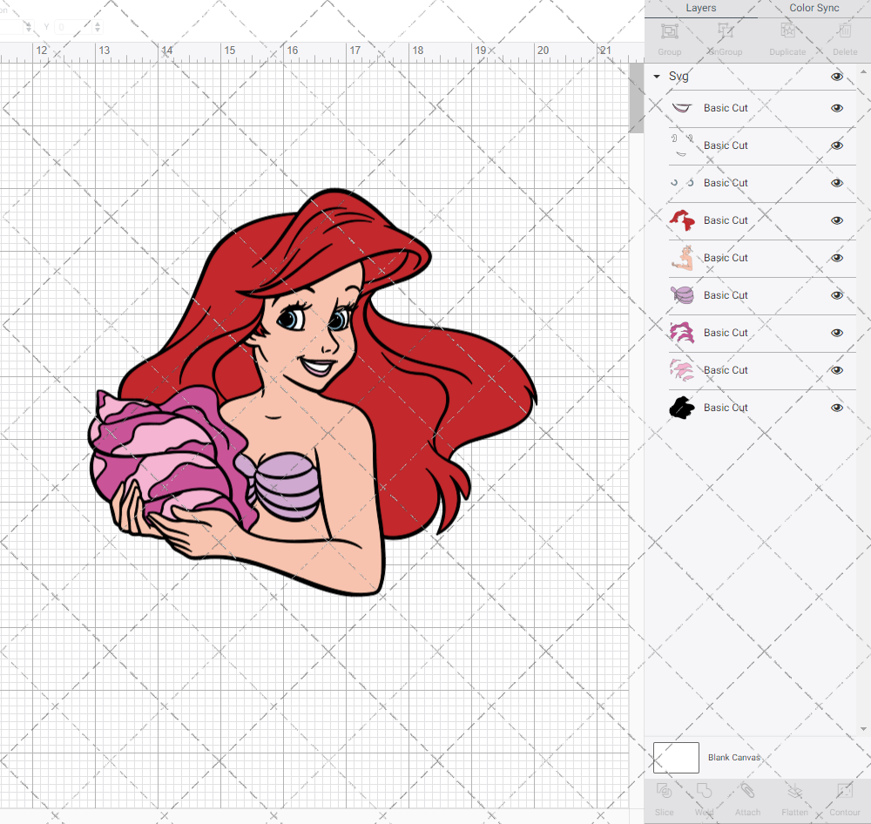Collapse the Svg group triangle
This screenshot has height=824, width=871.
pos(657,77)
